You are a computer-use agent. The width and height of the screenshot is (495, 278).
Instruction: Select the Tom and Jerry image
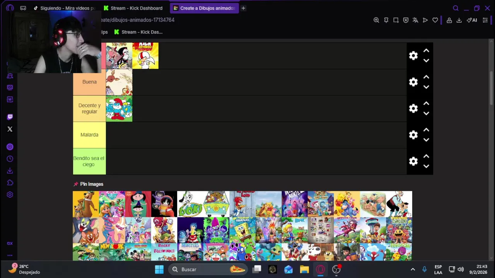coord(86,230)
